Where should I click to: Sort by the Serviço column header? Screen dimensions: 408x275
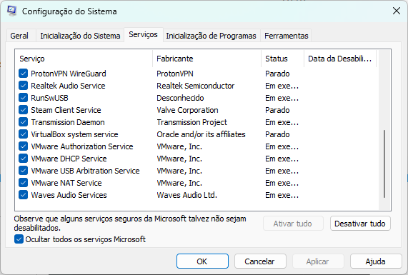click(84, 59)
